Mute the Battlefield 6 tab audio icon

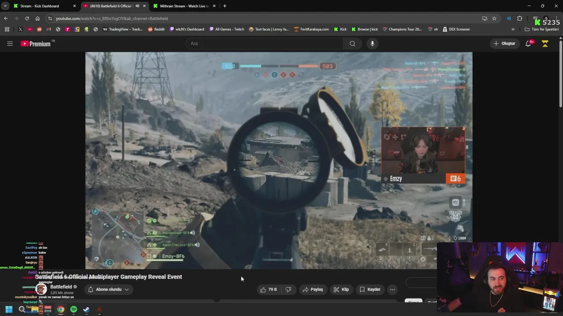(137, 6)
